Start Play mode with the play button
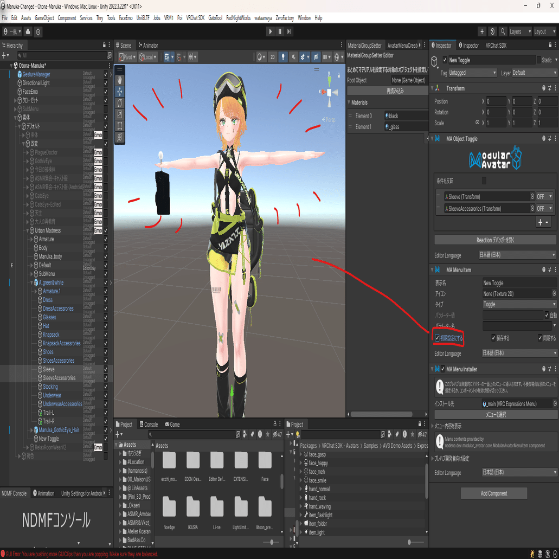 click(x=270, y=31)
